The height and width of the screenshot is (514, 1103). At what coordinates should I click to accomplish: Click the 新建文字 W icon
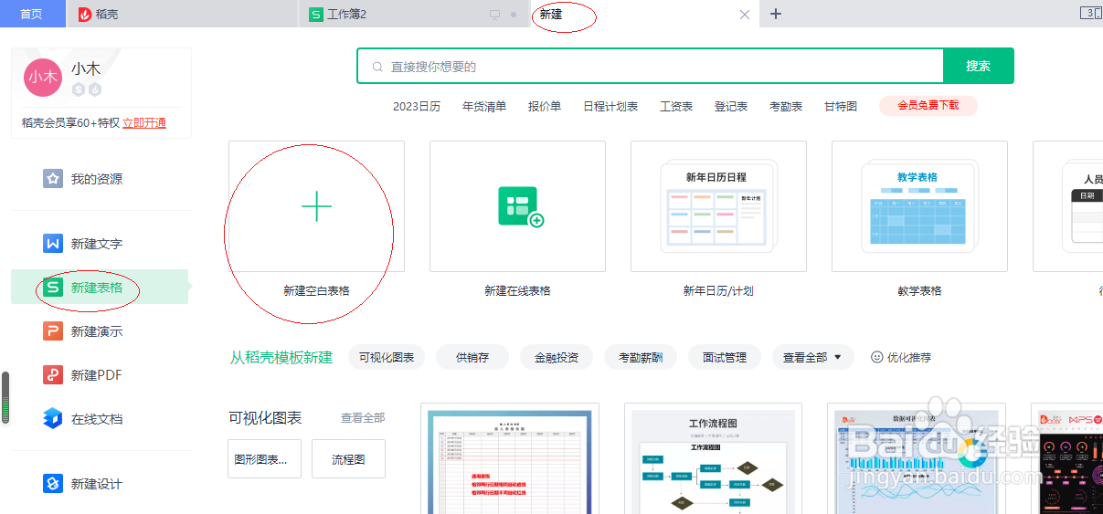53,244
